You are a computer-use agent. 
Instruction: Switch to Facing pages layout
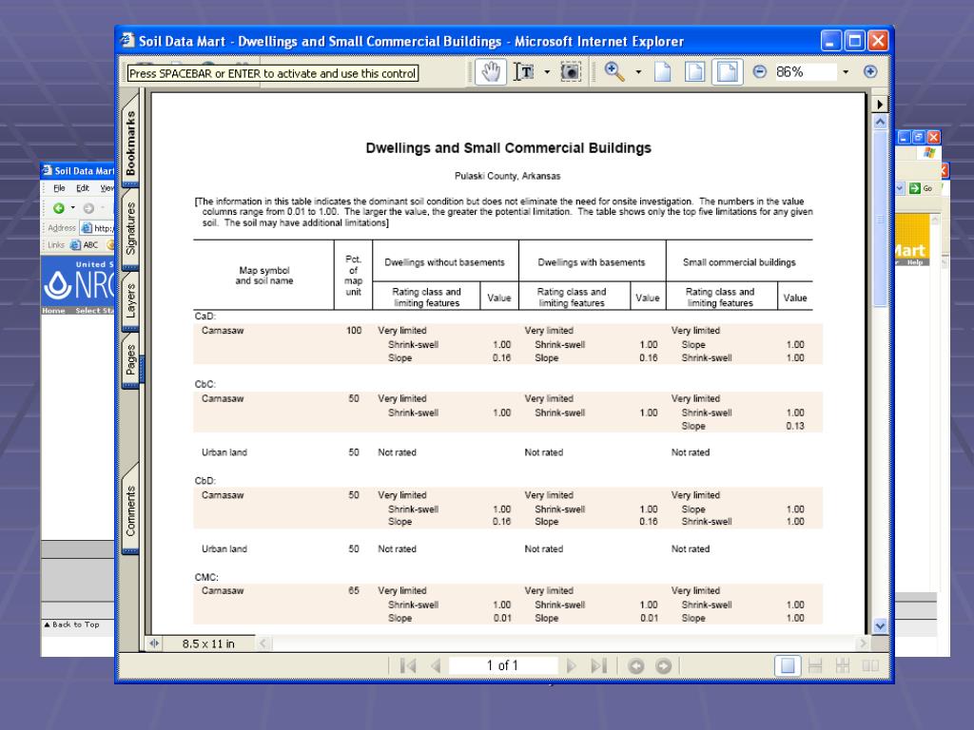click(x=870, y=666)
